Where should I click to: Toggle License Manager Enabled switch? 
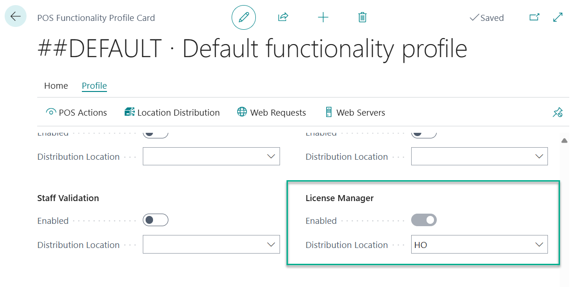[x=424, y=220]
